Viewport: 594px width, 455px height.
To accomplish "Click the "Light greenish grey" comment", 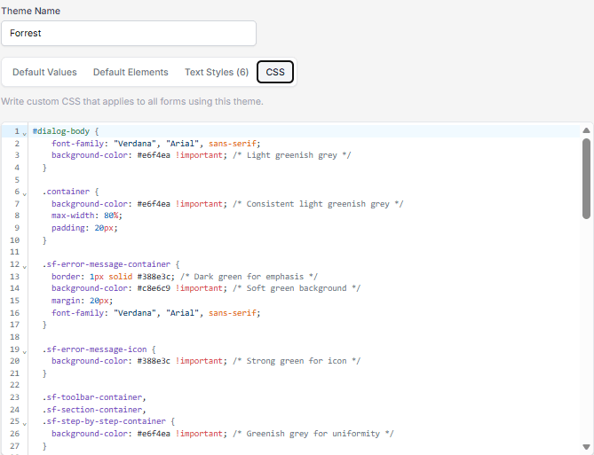I will 292,155.
